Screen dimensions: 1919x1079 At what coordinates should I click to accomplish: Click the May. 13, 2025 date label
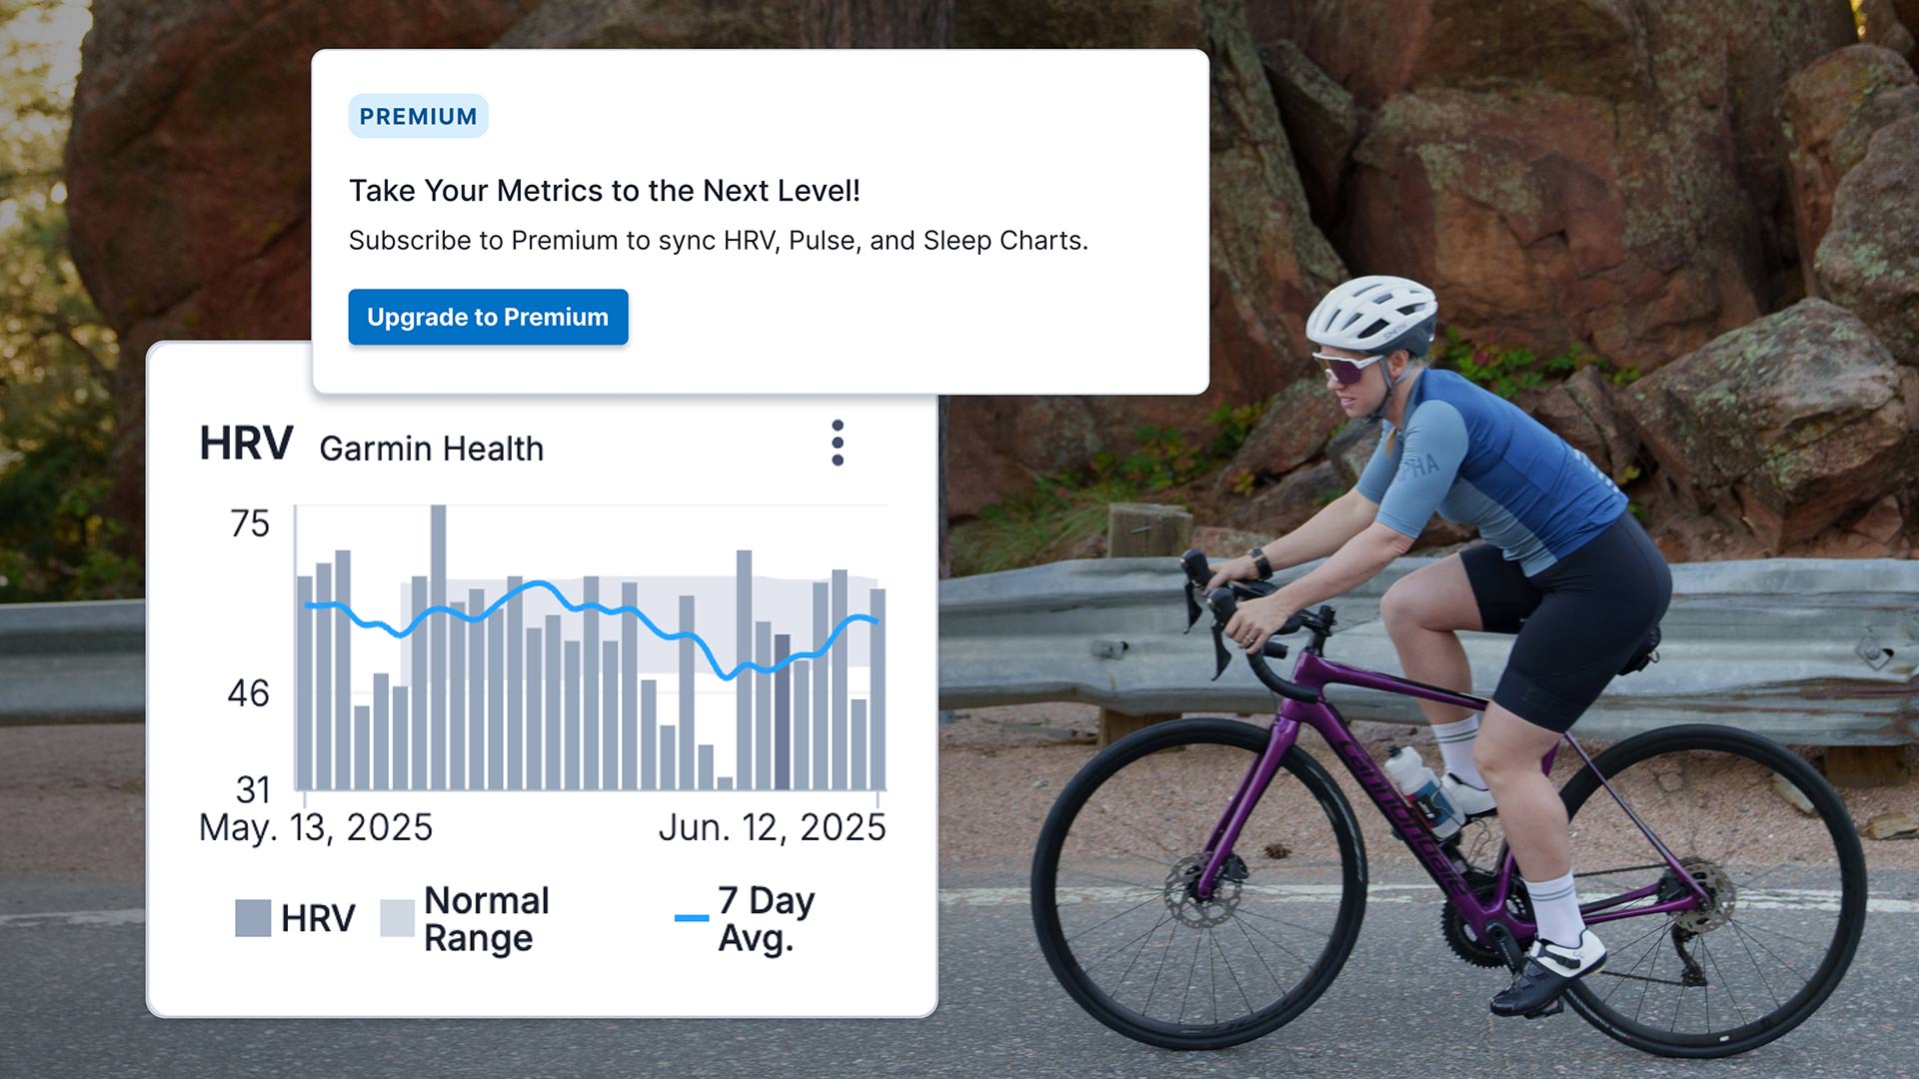point(315,827)
